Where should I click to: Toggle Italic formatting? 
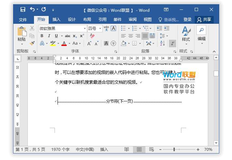coord(49,36)
